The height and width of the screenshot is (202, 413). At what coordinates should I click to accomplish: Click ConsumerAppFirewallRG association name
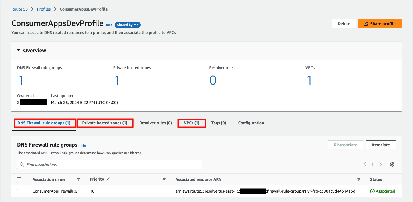pos(55,191)
